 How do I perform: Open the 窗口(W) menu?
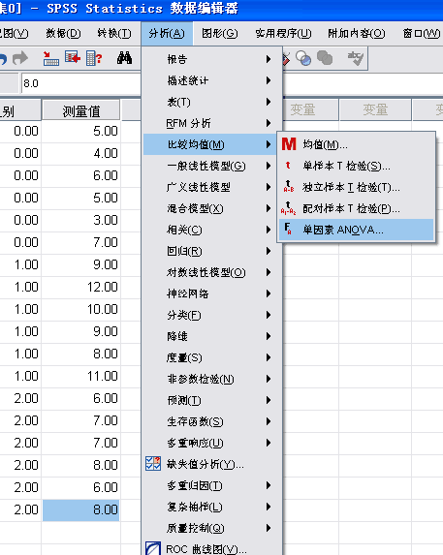pyautogui.click(x=422, y=34)
